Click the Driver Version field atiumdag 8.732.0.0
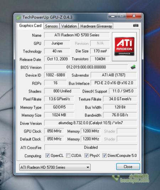Screen dimensions: 160x190 90,123
